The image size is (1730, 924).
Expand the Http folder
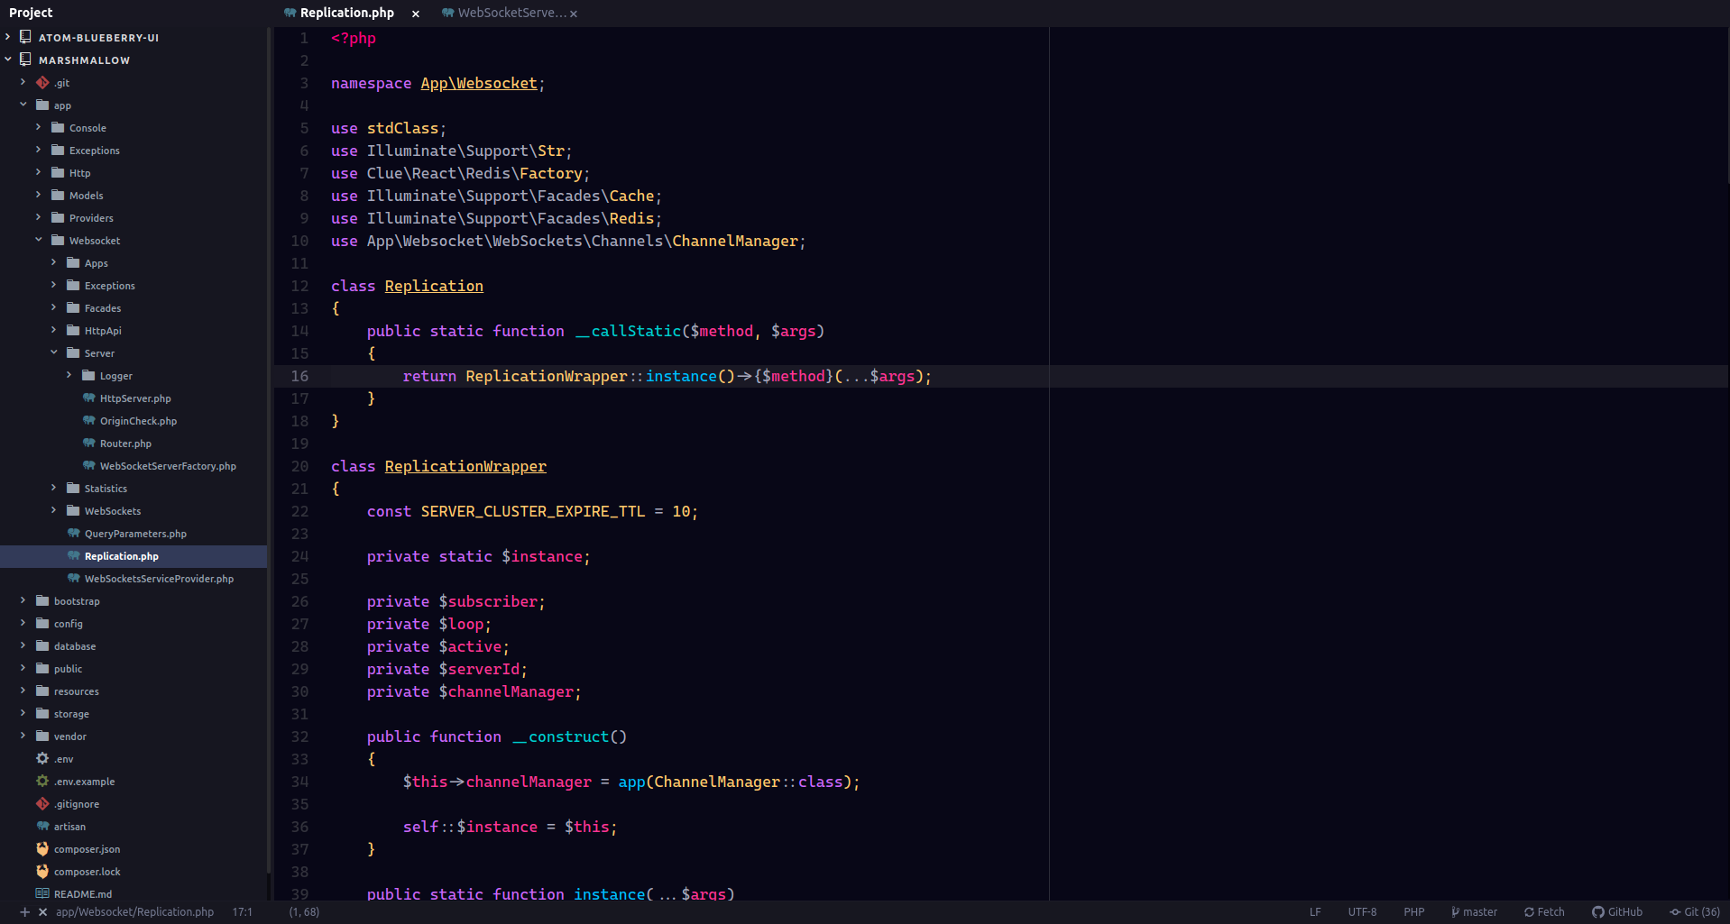(x=39, y=172)
